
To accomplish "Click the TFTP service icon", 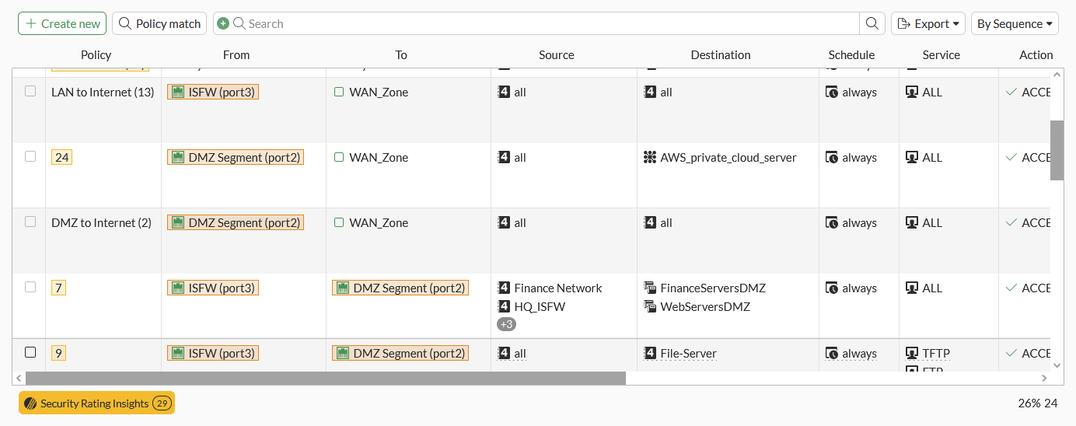I will click(x=913, y=354).
